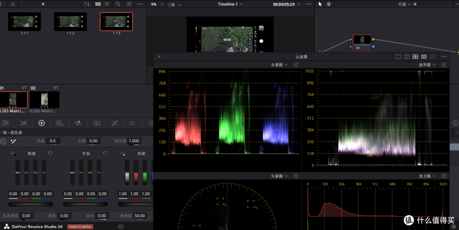Open the viewer options three-dot menu
This screenshot has width=459, height=230.
309,4
